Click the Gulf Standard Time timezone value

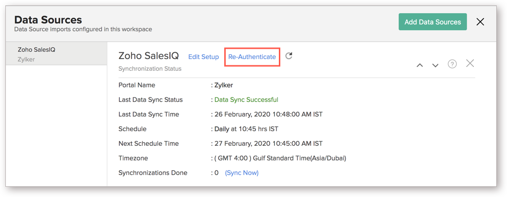(280, 158)
